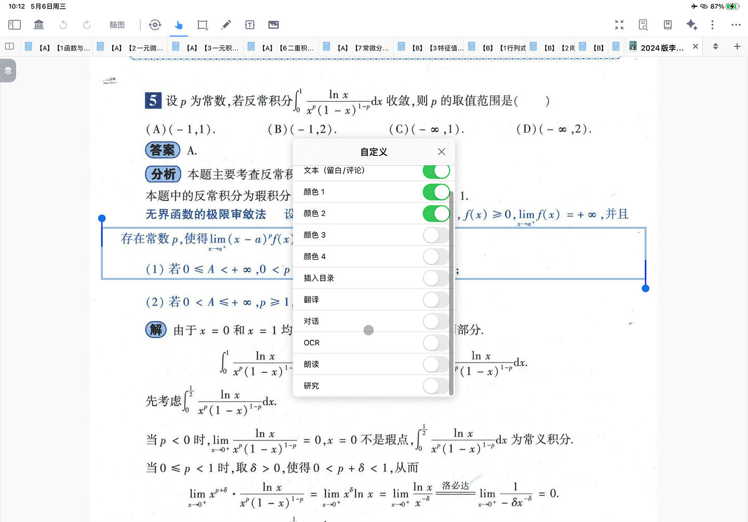748x522 pixels.
Task: Click the redo arrow
Action: tap(87, 24)
